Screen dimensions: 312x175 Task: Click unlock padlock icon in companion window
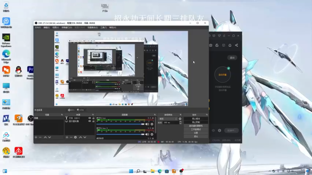[x=217, y=45]
